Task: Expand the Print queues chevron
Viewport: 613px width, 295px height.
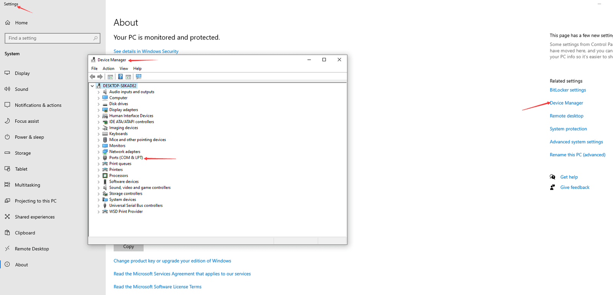Action: (x=98, y=164)
